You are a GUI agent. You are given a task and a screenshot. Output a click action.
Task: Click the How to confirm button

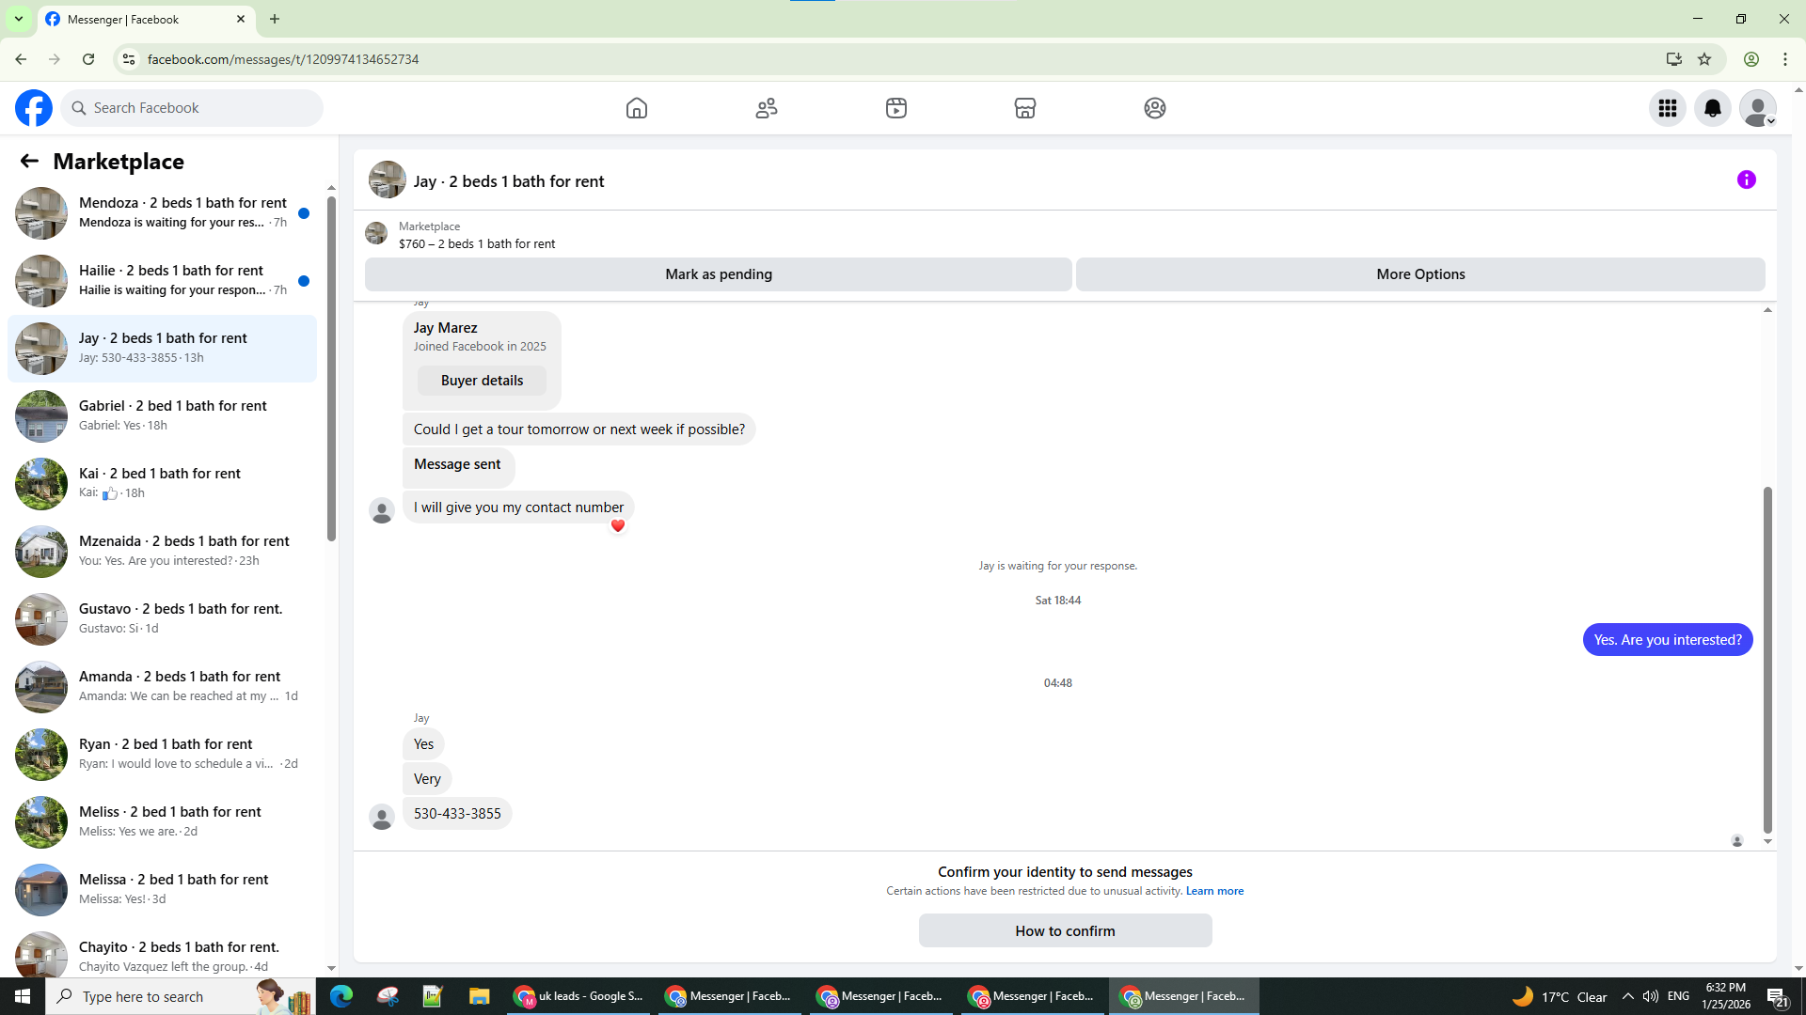click(1065, 930)
